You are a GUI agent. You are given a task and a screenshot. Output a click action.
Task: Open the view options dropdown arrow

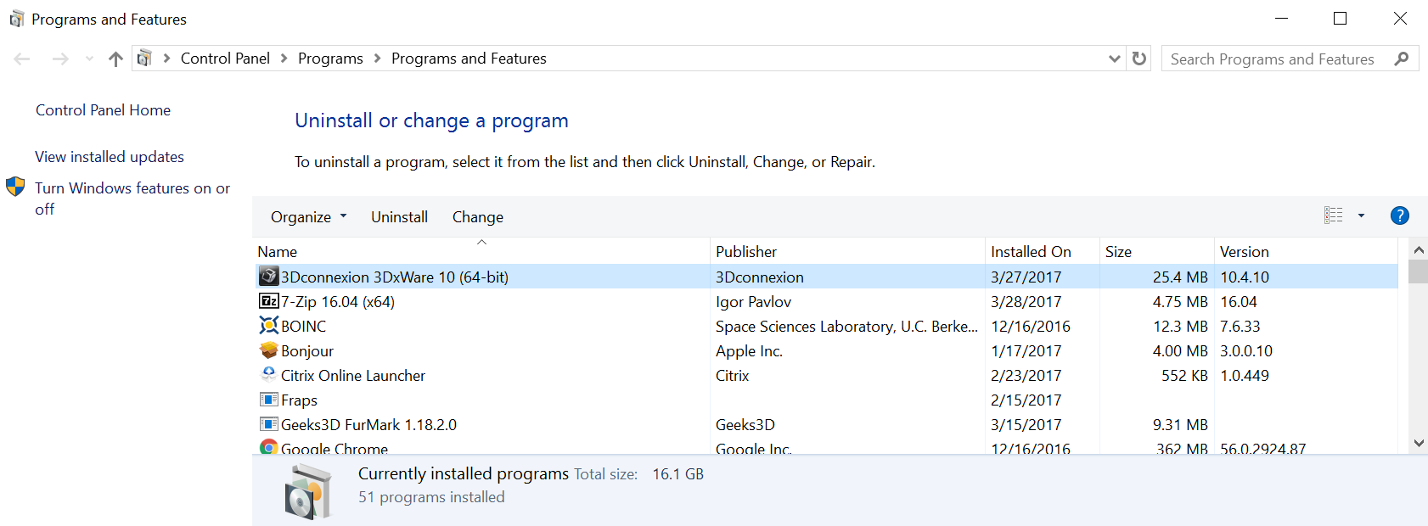point(1361,216)
